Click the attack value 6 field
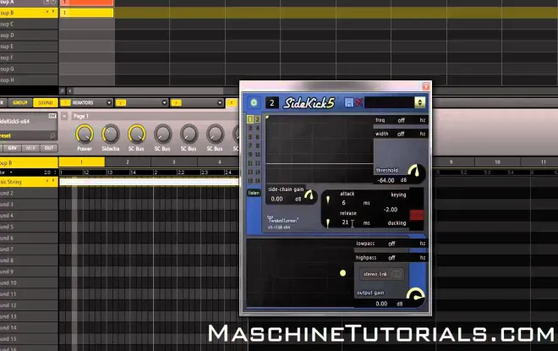The width and height of the screenshot is (558, 351). 344,202
